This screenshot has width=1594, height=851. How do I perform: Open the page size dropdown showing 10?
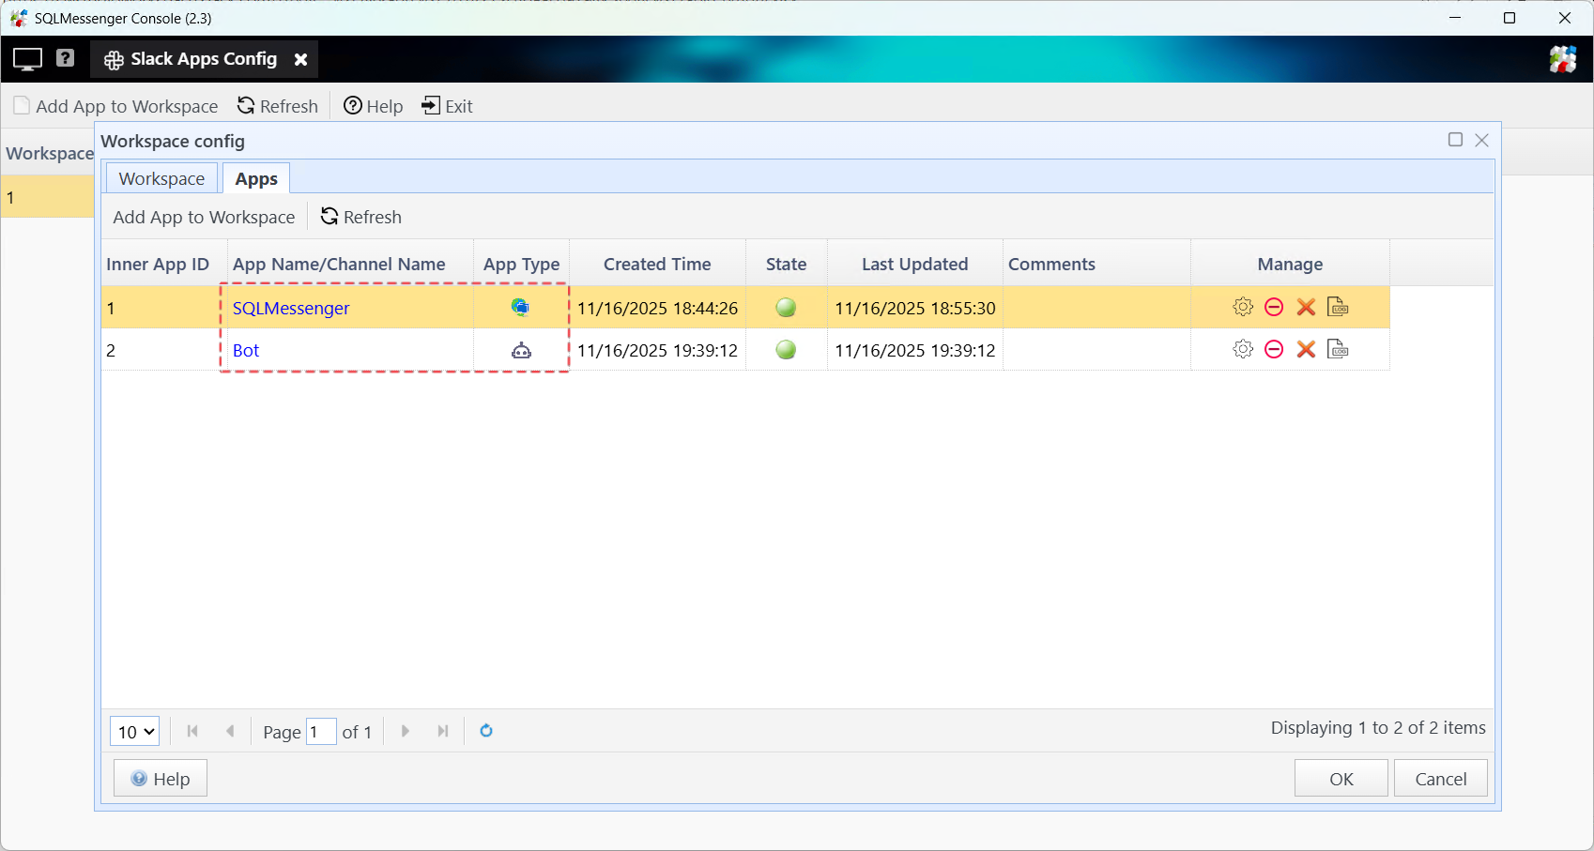pyautogui.click(x=134, y=731)
